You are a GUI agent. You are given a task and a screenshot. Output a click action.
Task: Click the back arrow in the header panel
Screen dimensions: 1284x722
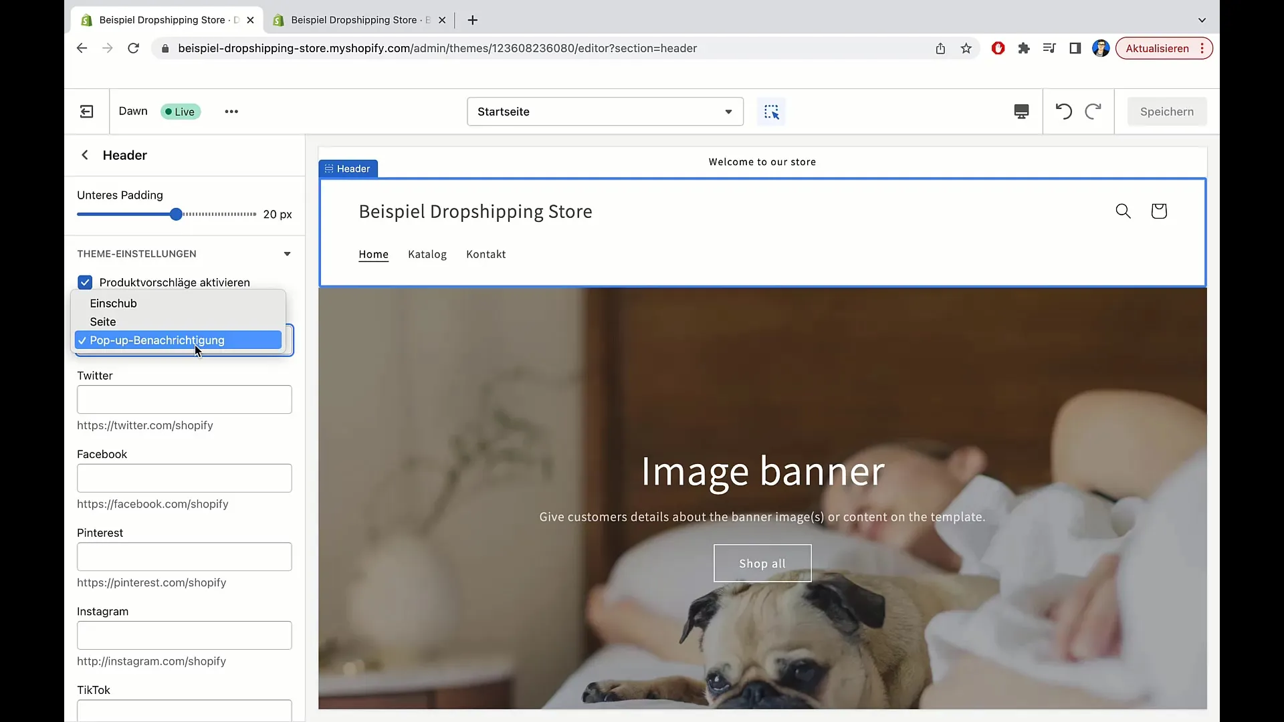[85, 155]
